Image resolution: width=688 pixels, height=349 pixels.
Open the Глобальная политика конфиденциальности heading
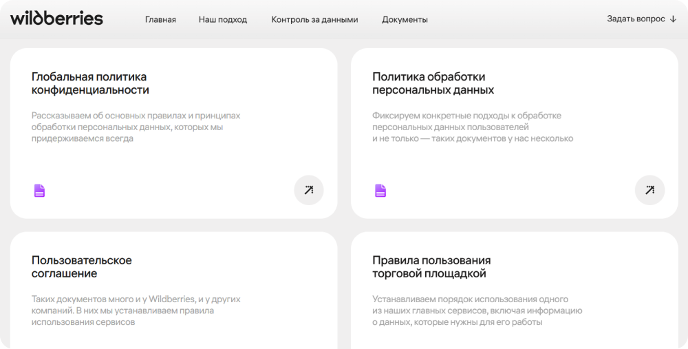click(90, 83)
